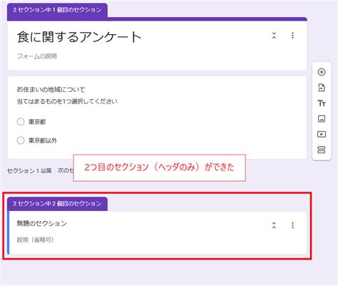
Task: Click the 2 セクション中 1 個目のセクション tab
Action: click(x=57, y=10)
